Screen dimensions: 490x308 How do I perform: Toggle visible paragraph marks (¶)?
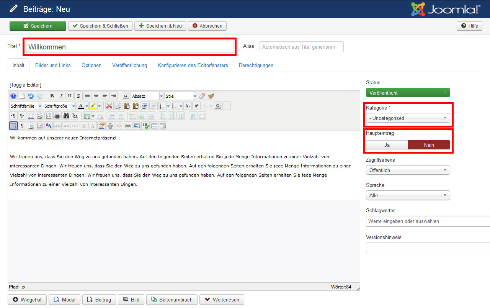(x=22, y=126)
